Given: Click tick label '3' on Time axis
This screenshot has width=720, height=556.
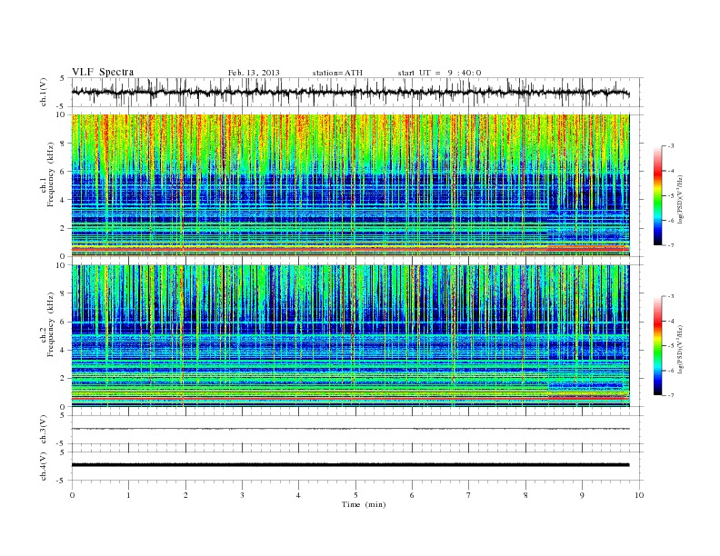Looking at the screenshot, I should point(242,495).
